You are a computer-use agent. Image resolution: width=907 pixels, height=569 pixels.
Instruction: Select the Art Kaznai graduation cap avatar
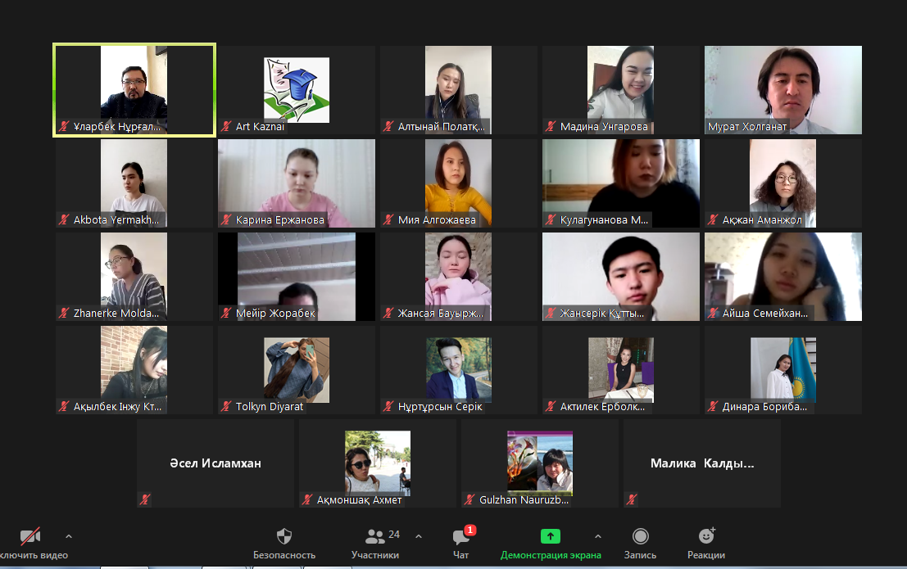[x=297, y=89]
